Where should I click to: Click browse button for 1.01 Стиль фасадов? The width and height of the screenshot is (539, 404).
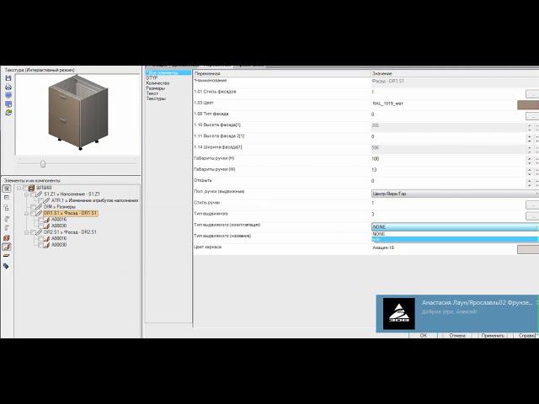click(532, 93)
